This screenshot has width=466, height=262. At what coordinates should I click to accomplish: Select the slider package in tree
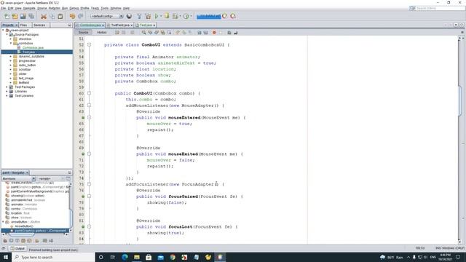coord(23,74)
